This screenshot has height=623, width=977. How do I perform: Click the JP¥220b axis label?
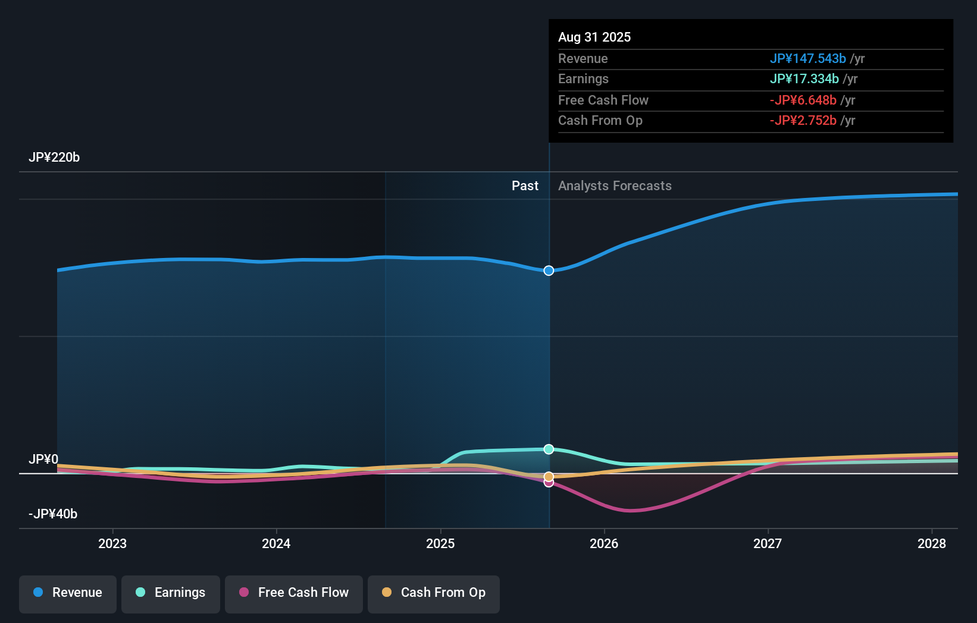tap(55, 158)
